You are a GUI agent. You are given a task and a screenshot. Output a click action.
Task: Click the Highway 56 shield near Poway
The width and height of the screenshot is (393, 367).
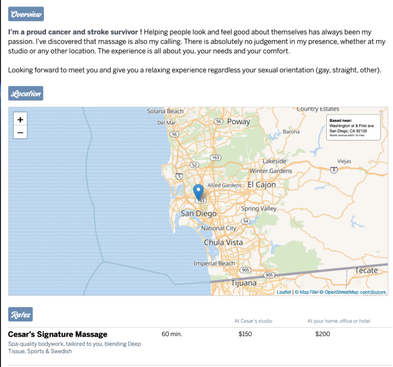tap(219, 121)
